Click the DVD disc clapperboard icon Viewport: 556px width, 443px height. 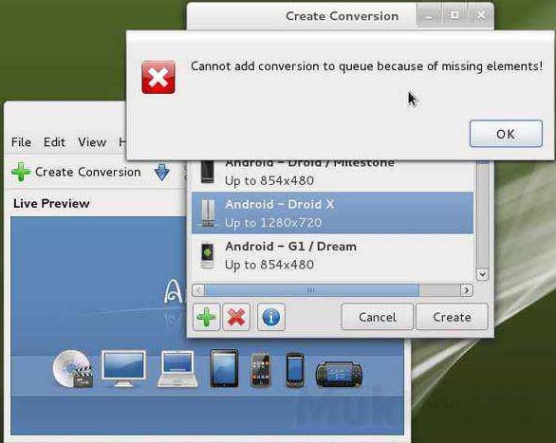pos(73,369)
